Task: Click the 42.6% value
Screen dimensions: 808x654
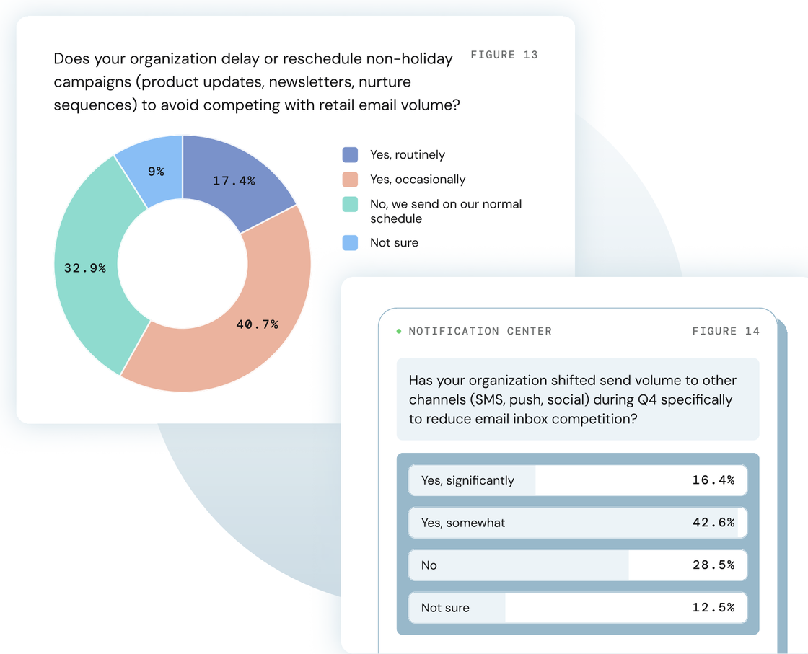Action: 713,523
